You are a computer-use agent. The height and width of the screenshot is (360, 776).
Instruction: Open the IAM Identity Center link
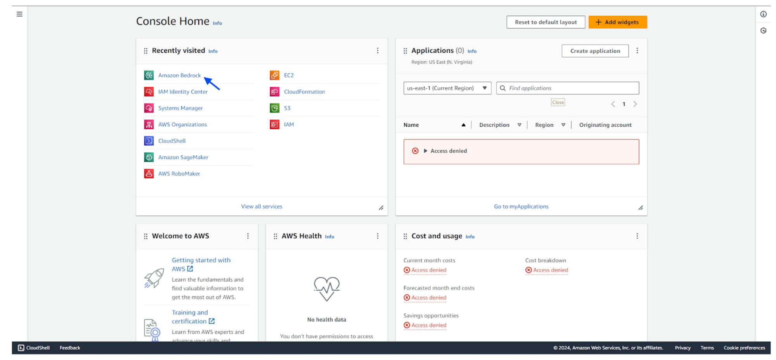pos(183,92)
